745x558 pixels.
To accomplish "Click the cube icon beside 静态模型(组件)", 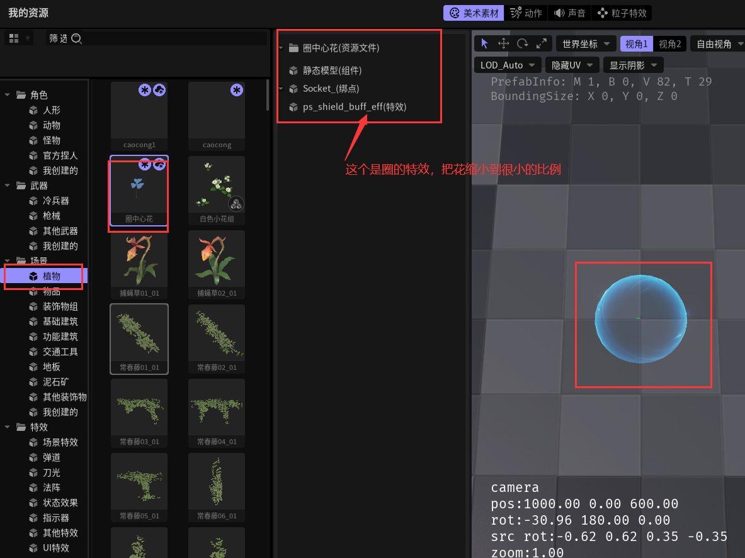I will (x=293, y=70).
